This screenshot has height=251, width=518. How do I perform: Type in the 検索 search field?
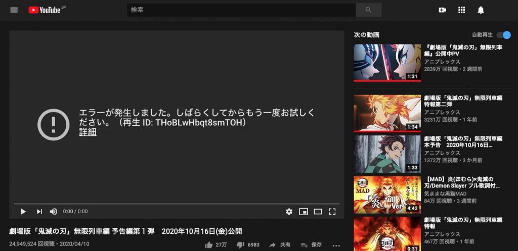point(241,10)
